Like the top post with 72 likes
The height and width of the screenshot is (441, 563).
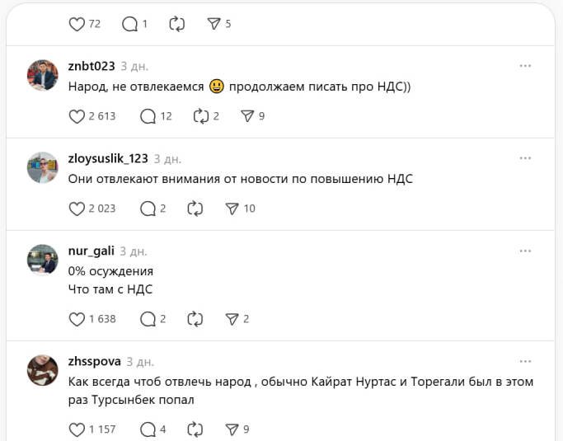77,24
